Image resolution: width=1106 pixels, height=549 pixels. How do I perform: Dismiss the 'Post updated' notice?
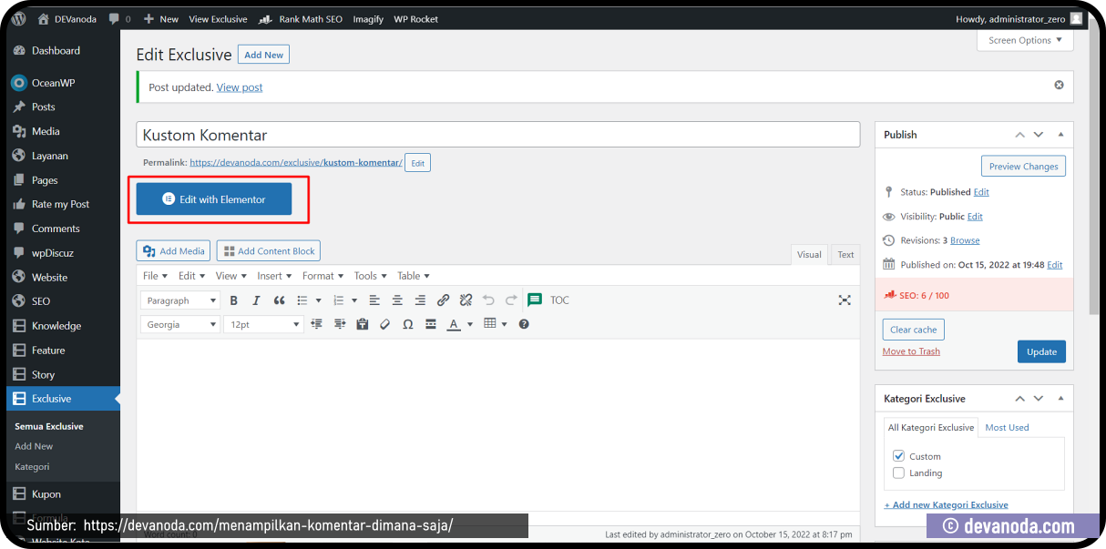pyautogui.click(x=1059, y=85)
